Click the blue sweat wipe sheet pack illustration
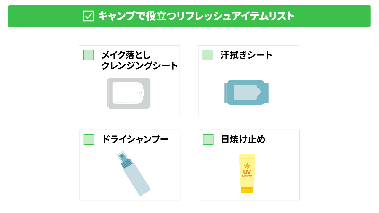379x213 pixels. [246, 93]
